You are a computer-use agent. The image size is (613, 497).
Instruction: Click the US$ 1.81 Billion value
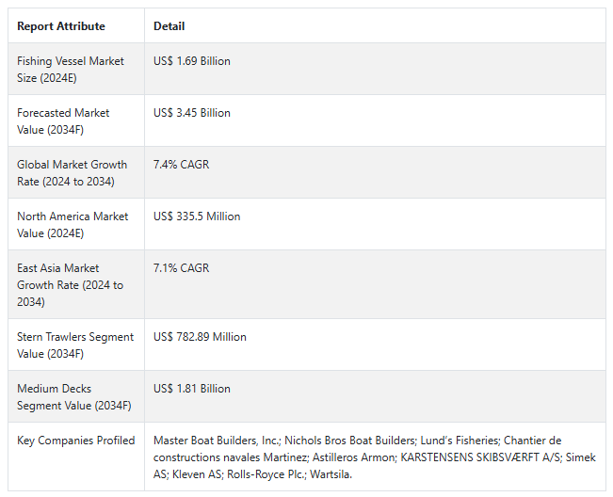coord(192,389)
